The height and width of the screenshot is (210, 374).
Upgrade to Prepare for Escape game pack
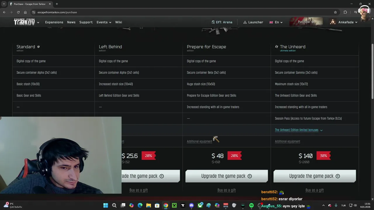226,176
